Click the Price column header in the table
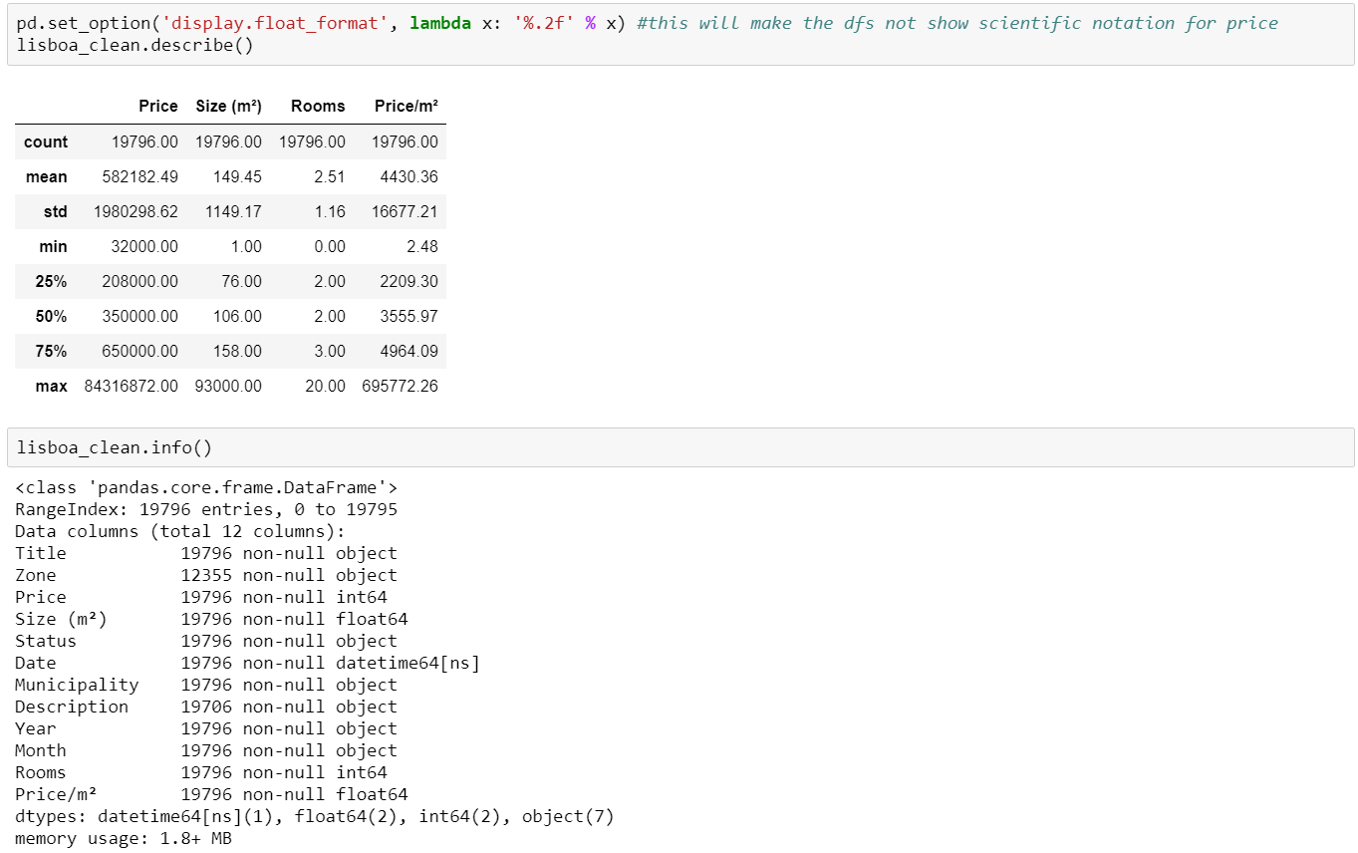The width and height of the screenshot is (1358, 853). [158, 106]
